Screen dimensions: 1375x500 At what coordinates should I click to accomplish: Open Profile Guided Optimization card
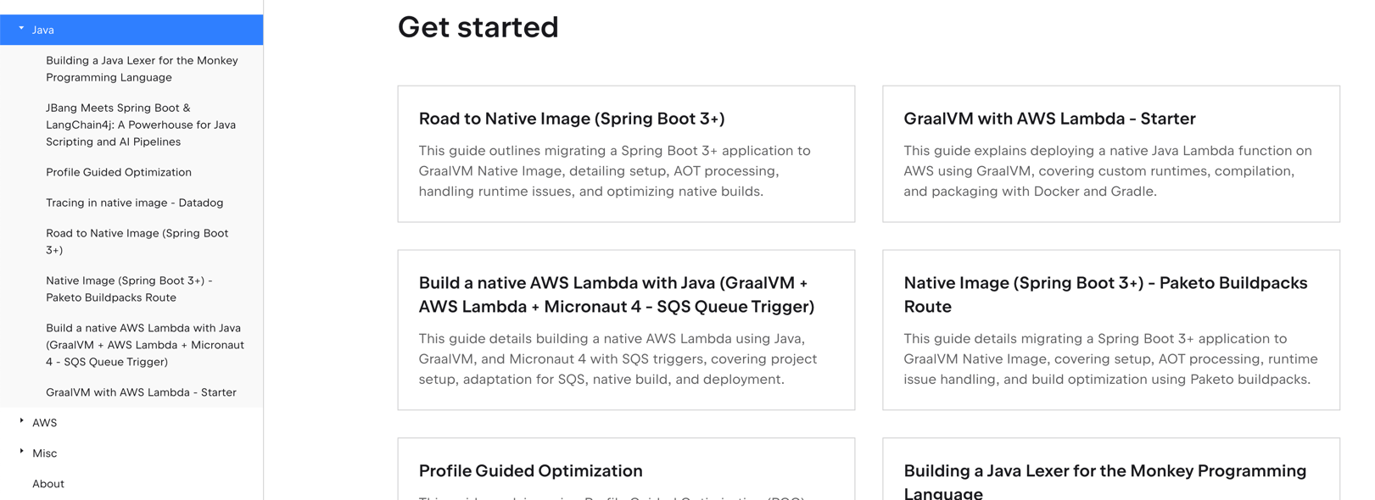(626, 469)
